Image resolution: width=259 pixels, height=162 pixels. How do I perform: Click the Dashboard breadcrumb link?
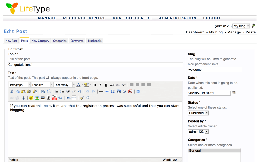pos(195,32)
